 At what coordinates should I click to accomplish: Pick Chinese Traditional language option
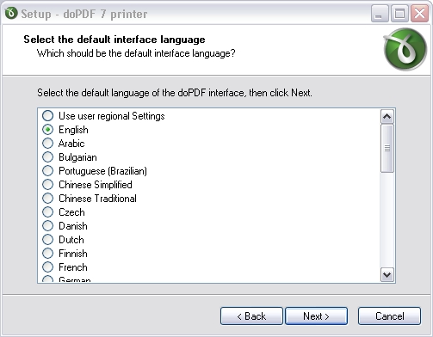(48, 199)
